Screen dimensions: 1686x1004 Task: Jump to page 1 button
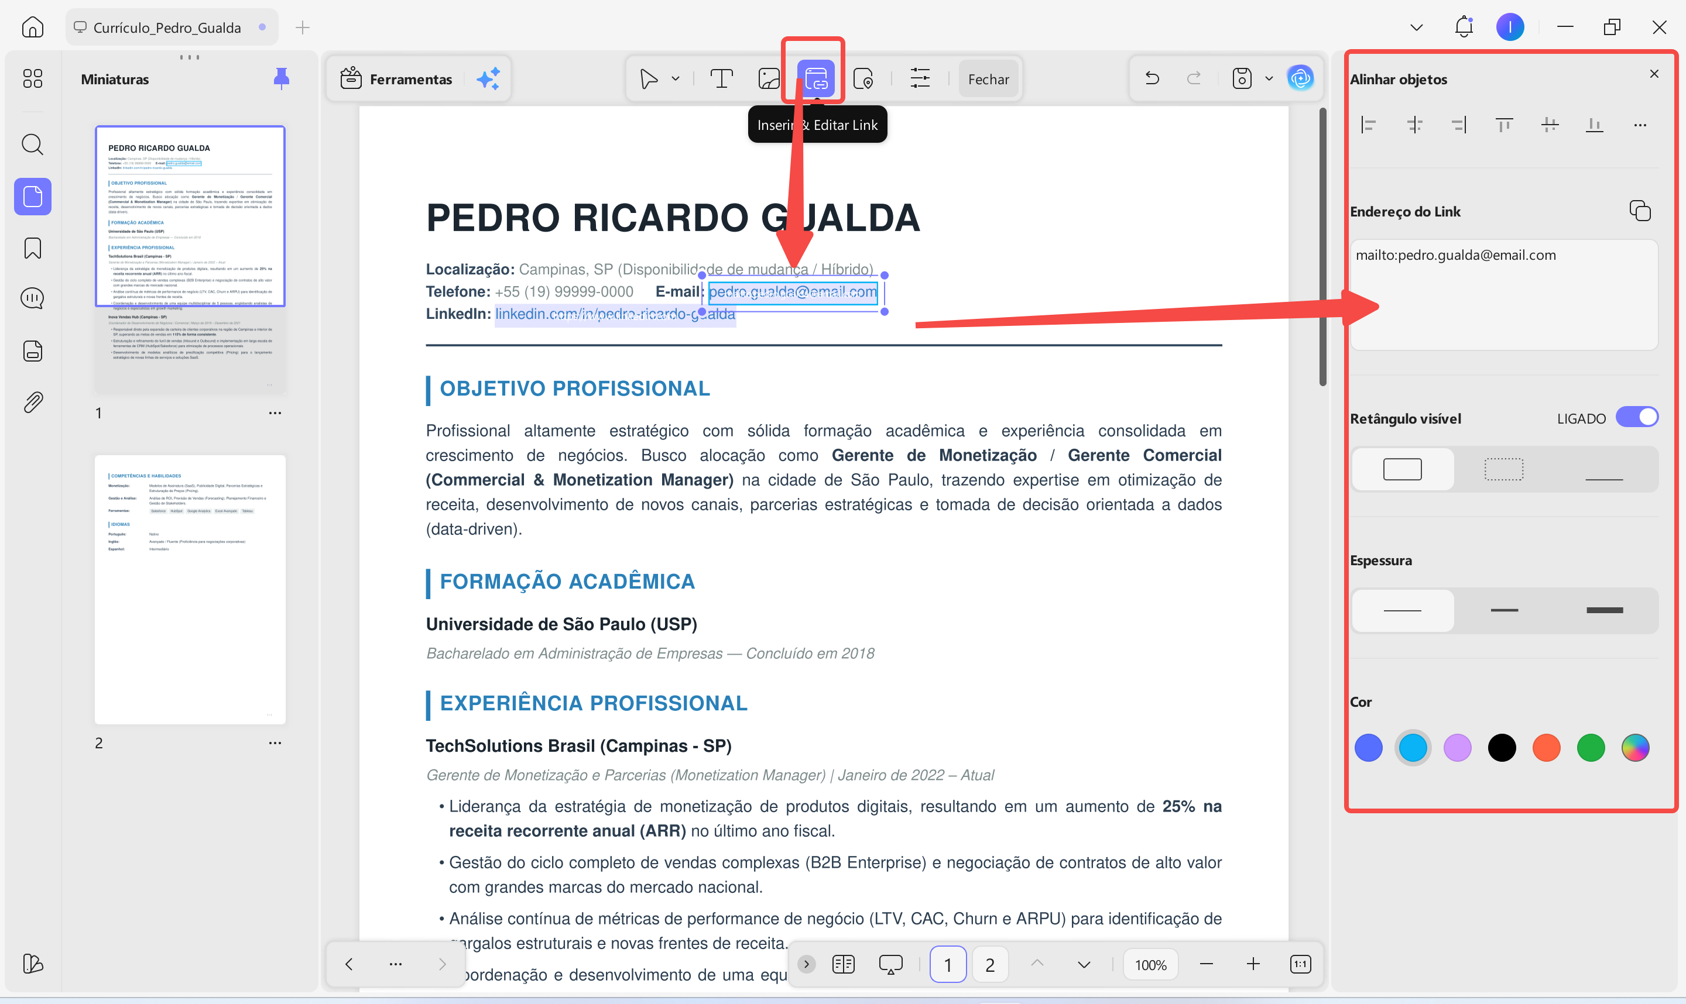pyautogui.click(x=948, y=965)
